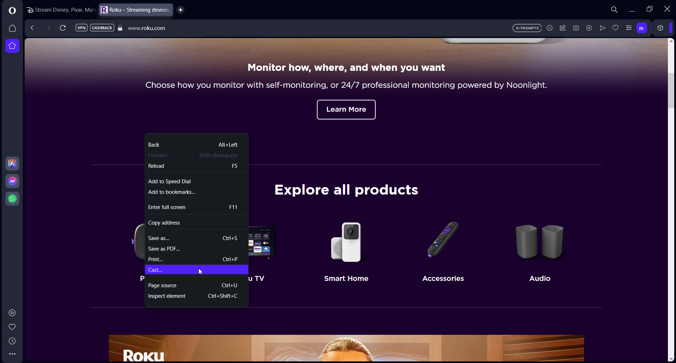The image size is (676, 363).
Task: Click the Roku remote accessories image
Action: (x=443, y=240)
